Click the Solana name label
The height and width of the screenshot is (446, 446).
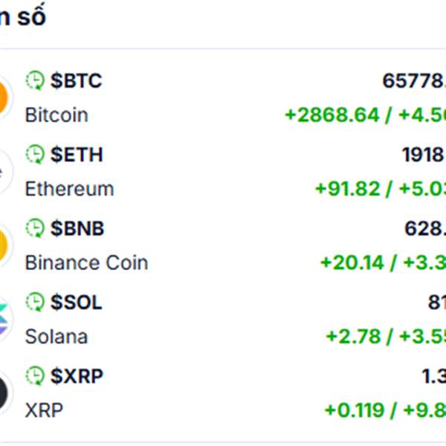click(x=56, y=336)
